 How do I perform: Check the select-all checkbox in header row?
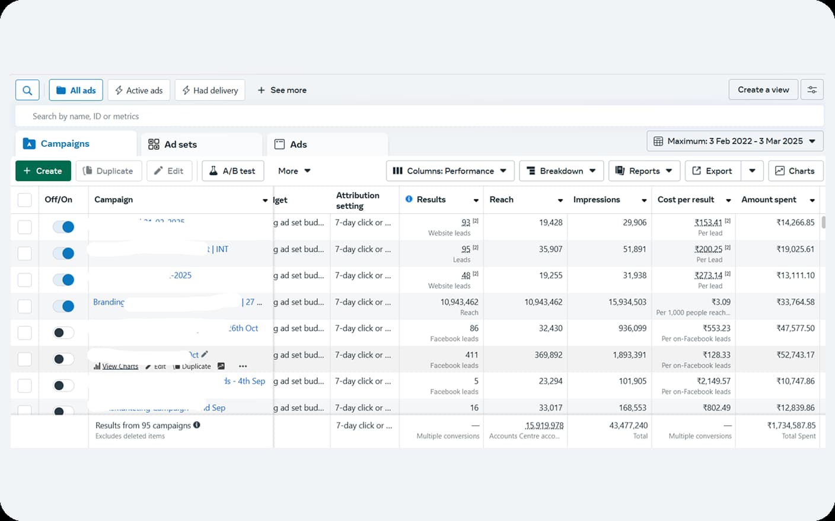point(24,200)
